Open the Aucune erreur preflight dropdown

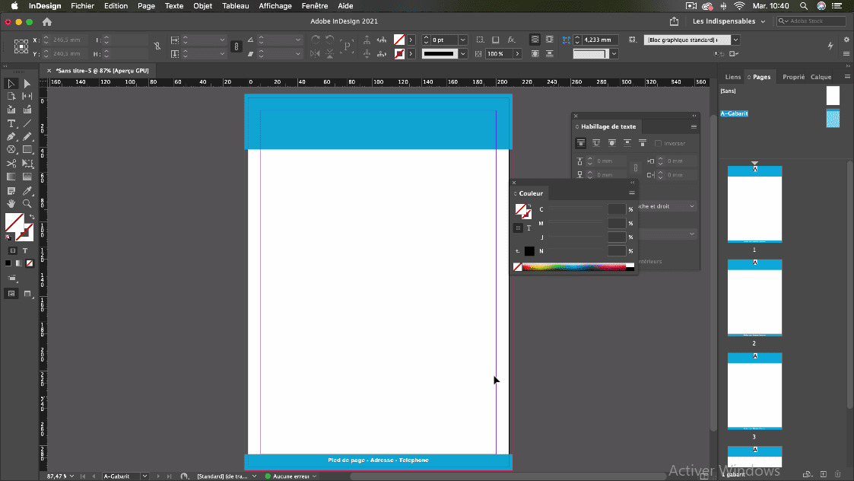314,476
